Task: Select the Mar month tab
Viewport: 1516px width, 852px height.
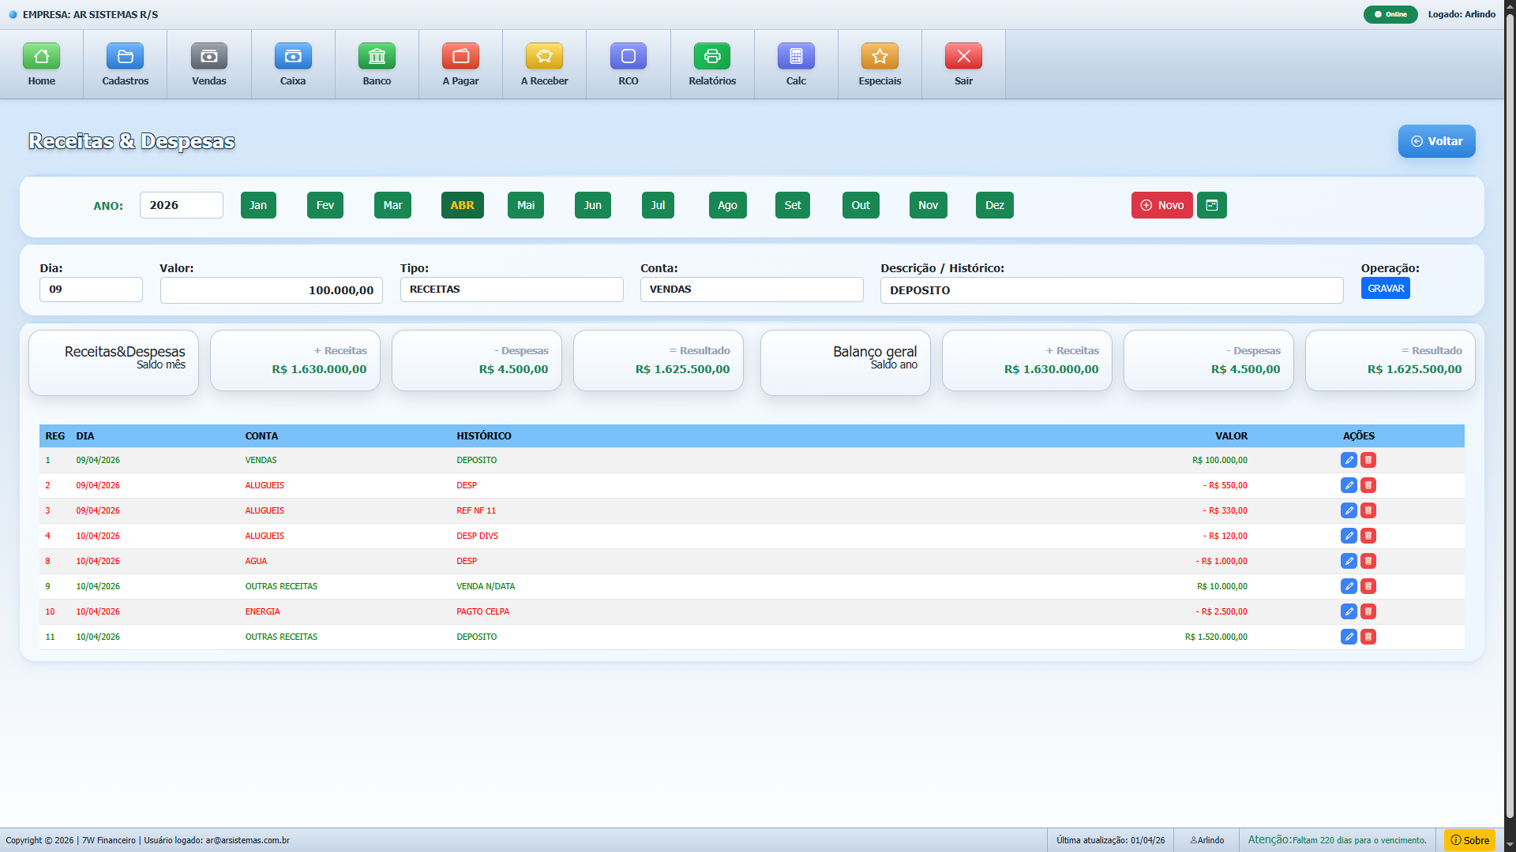Action: coord(392,205)
